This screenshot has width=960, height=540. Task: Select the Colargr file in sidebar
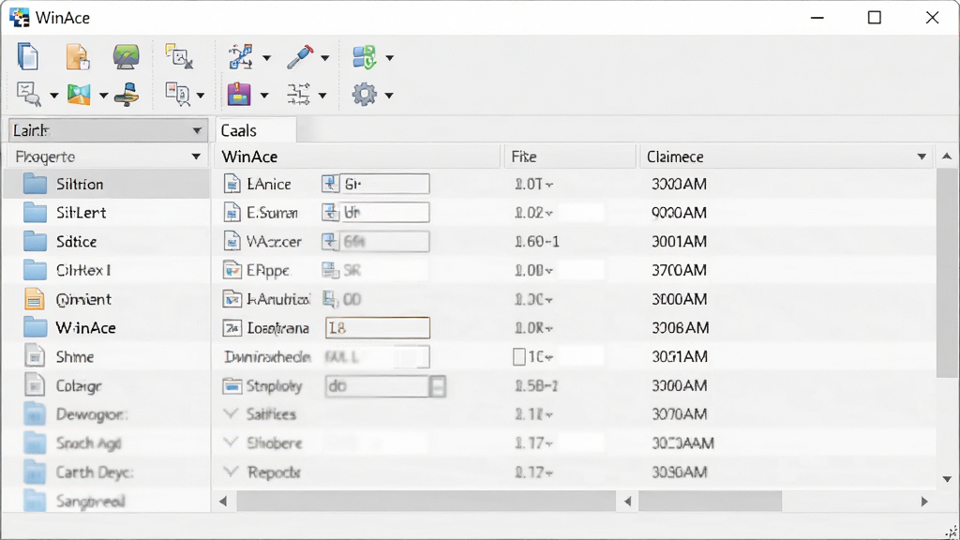107,385
